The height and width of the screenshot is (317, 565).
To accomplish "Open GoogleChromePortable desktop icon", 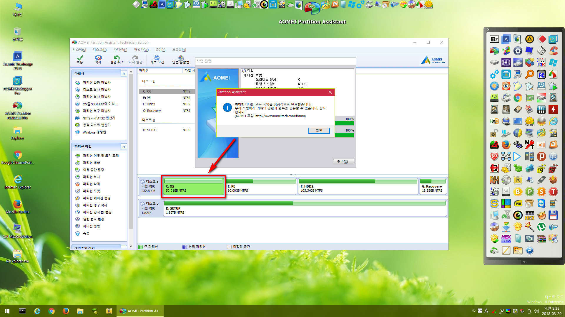I will click(18, 157).
